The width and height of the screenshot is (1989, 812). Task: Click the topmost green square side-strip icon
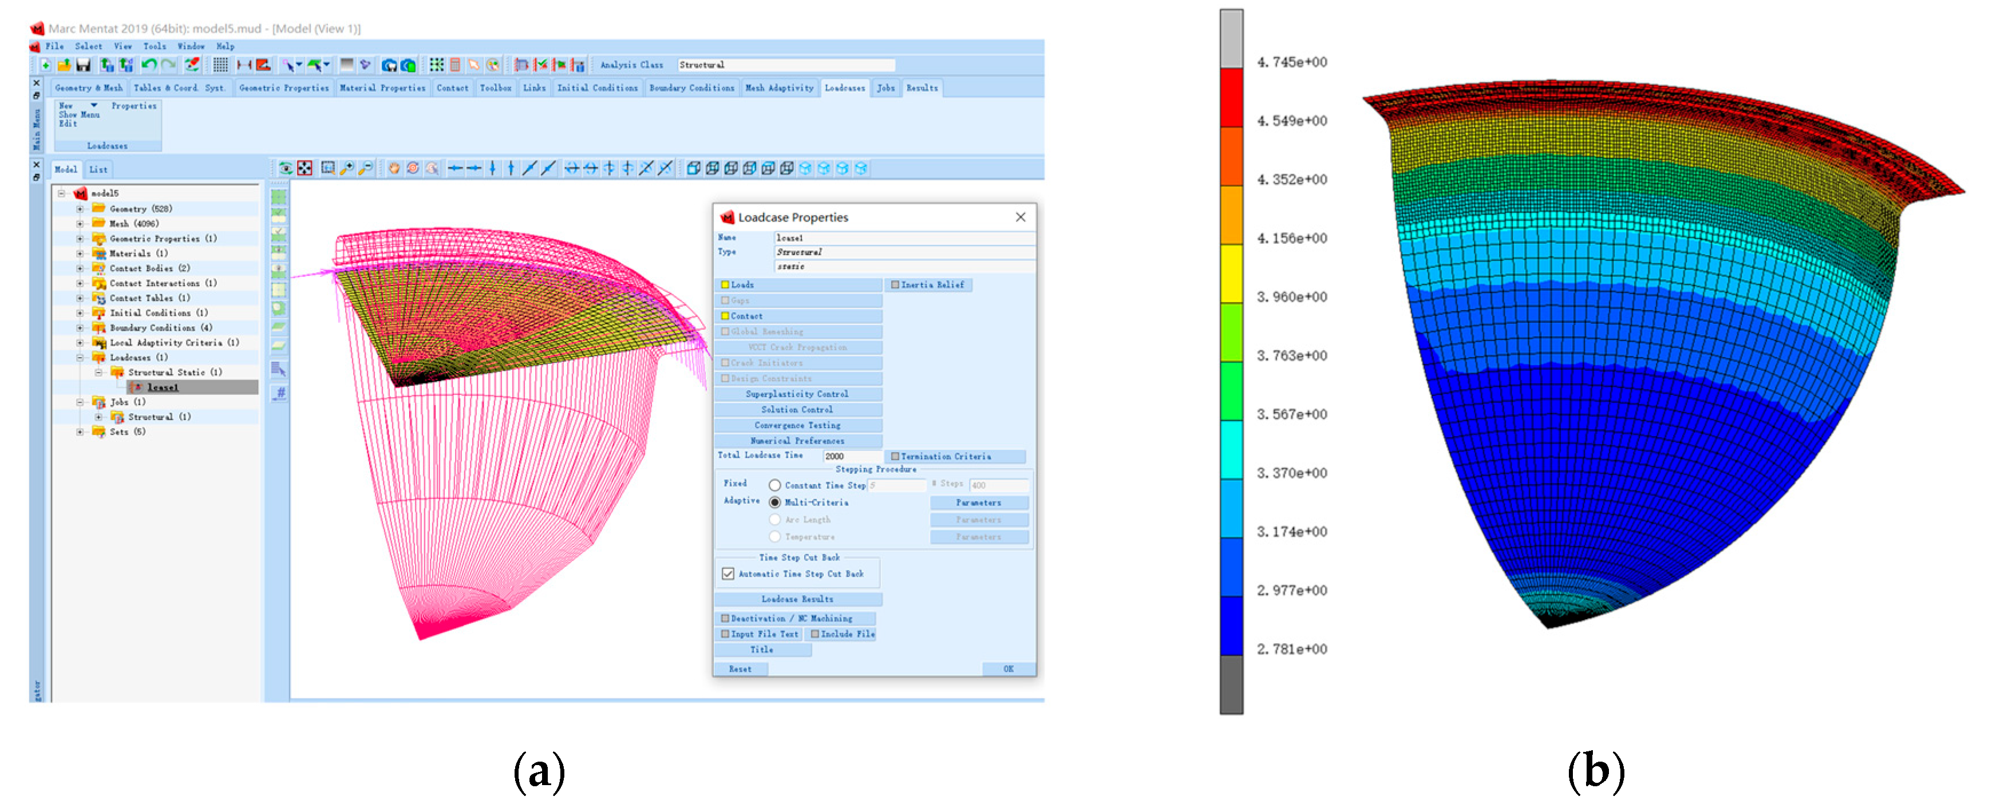(x=279, y=197)
